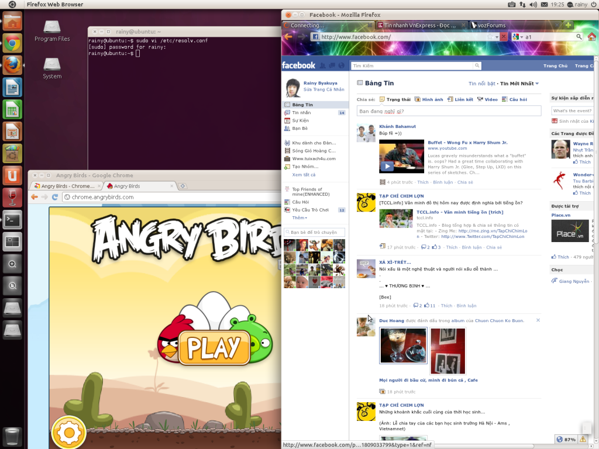
Task: Expand the Thêm menu in Facebook sidebar
Action: pyautogui.click(x=299, y=217)
